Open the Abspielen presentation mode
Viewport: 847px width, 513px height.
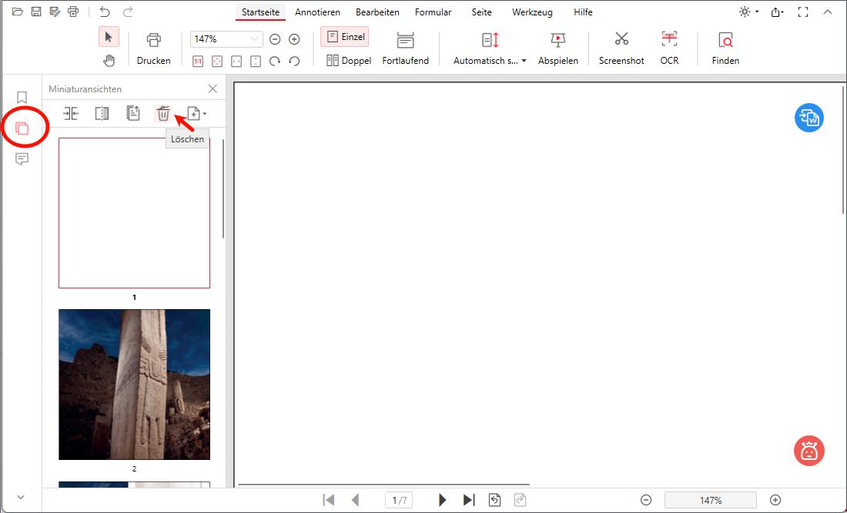coord(557,48)
